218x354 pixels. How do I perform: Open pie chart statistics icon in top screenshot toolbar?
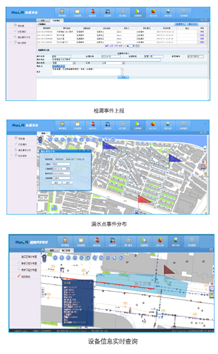pos(153,12)
